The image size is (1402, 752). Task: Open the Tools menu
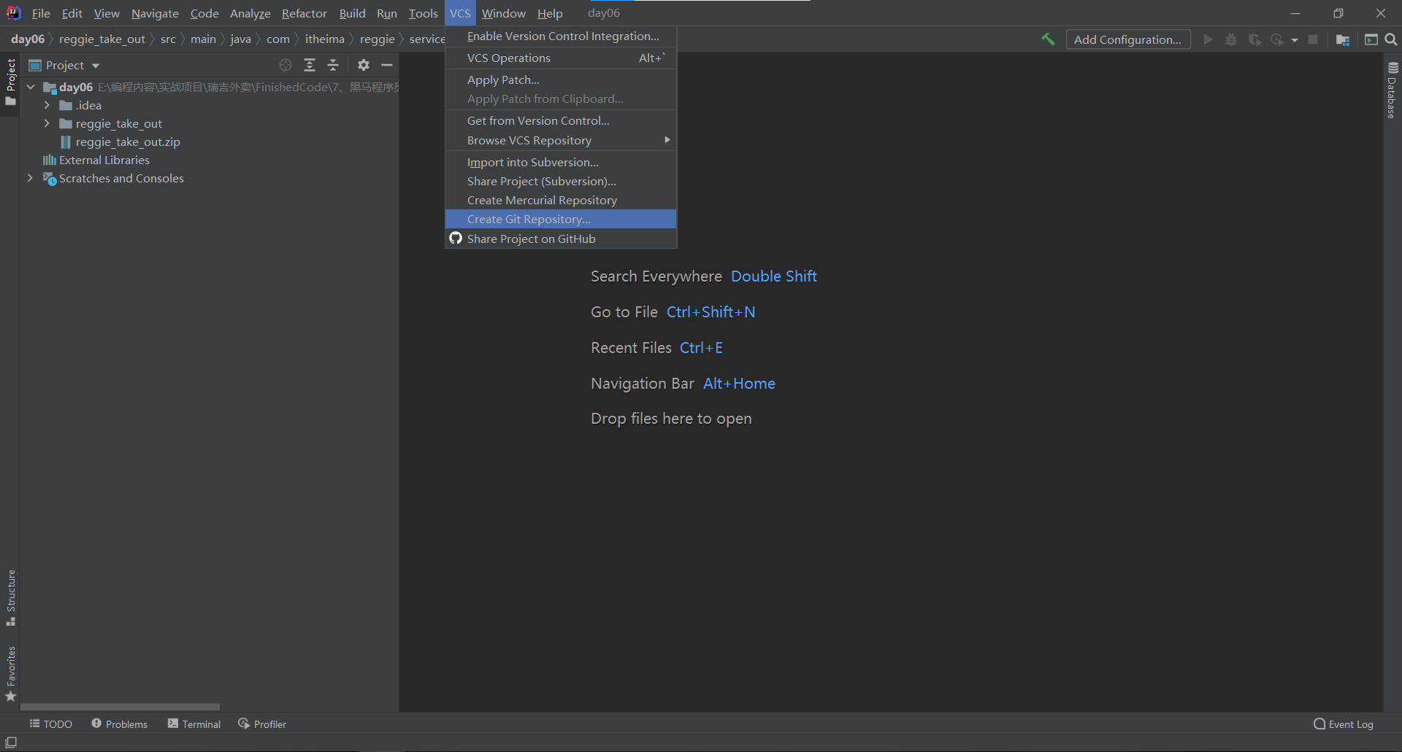(424, 13)
